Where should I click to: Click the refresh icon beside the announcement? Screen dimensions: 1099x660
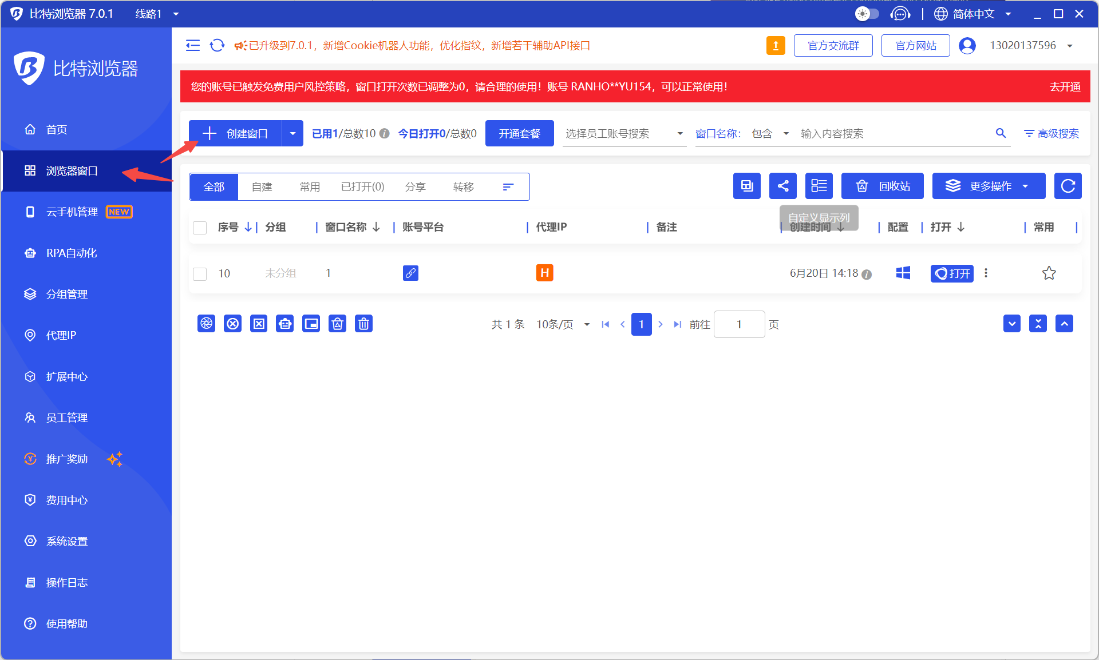click(x=217, y=45)
